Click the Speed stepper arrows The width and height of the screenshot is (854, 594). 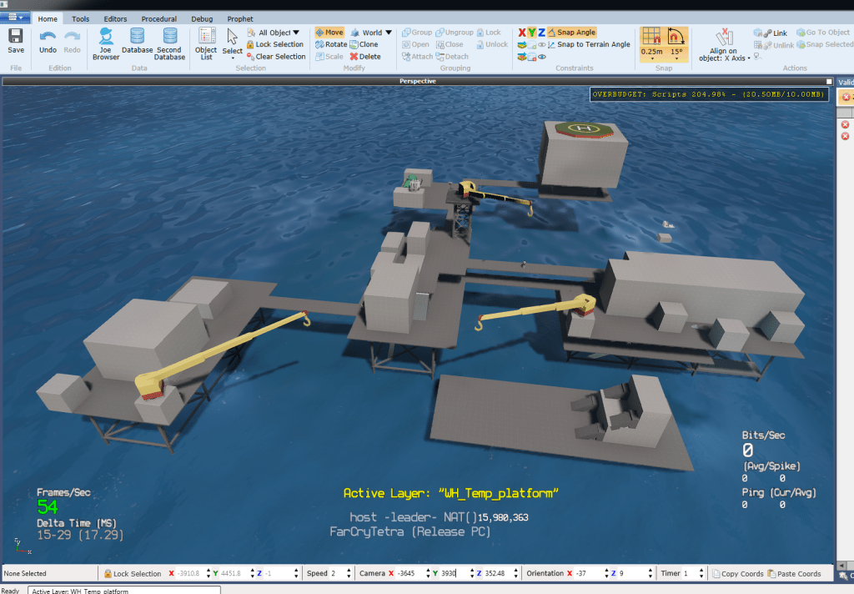click(x=348, y=574)
